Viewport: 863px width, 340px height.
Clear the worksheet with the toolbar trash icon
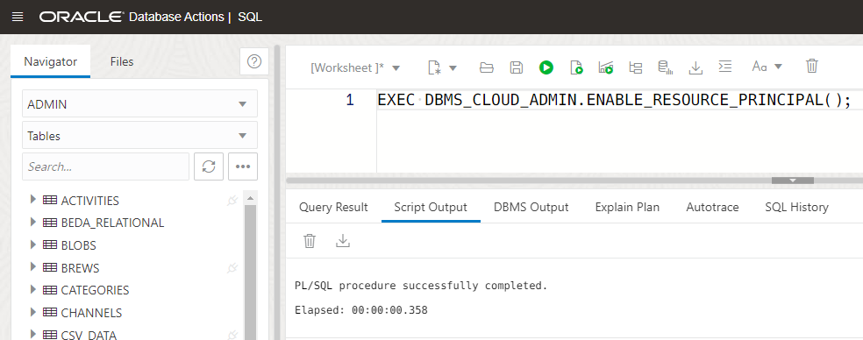812,67
